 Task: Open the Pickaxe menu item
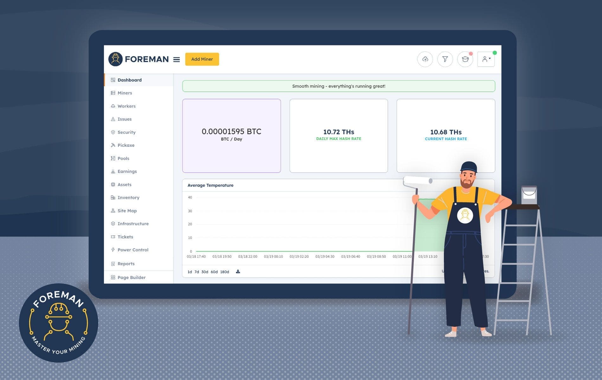coord(126,145)
